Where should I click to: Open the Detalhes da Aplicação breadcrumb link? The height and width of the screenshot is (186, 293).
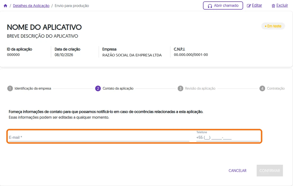31,6
